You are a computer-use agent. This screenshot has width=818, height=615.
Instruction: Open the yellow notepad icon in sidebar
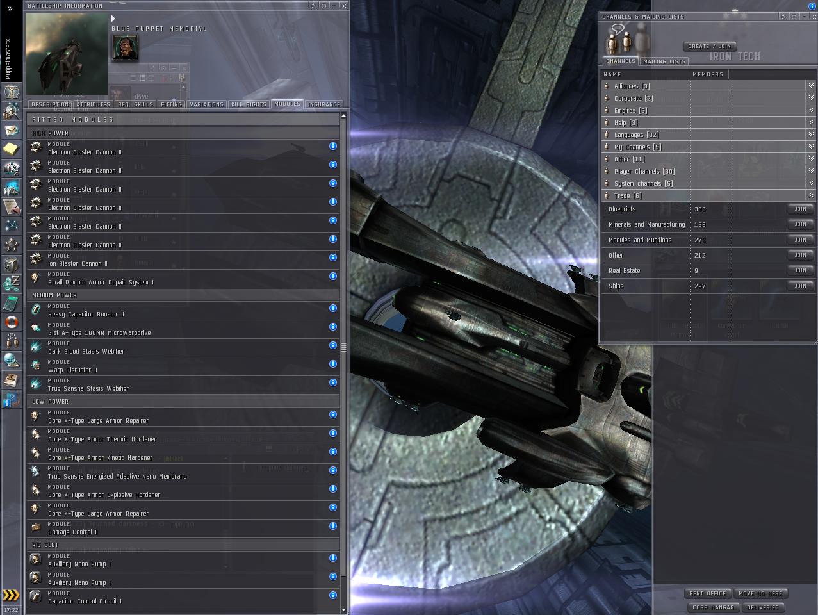pos(11,149)
